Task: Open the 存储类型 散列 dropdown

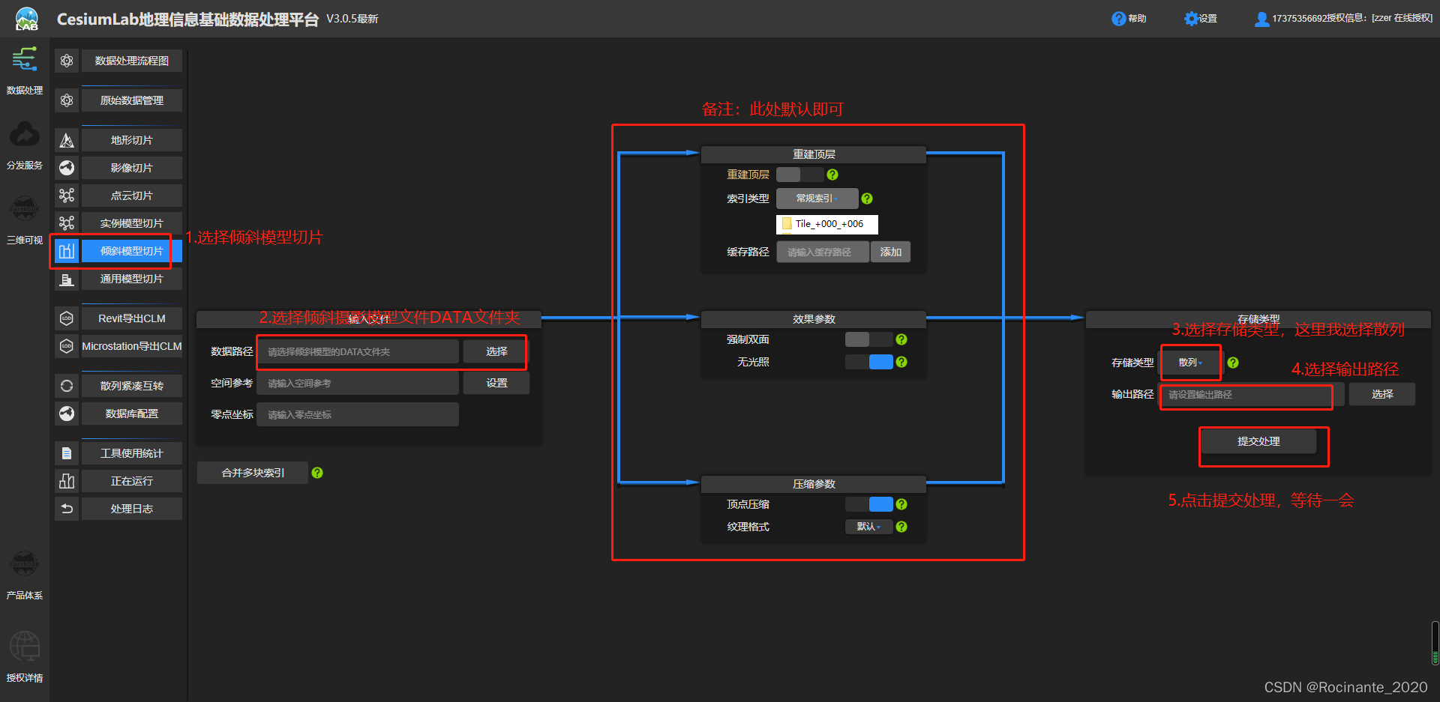Action: coord(1189,363)
